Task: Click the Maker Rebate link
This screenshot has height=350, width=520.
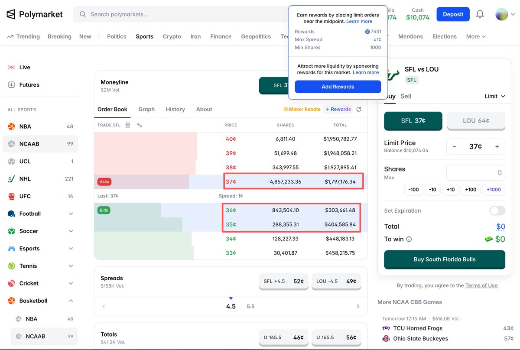Action: [302, 109]
